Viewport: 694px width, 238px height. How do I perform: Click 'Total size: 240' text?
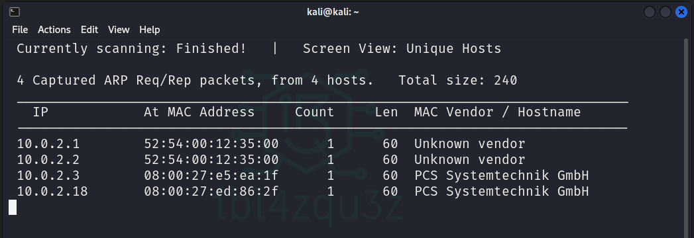point(457,81)
